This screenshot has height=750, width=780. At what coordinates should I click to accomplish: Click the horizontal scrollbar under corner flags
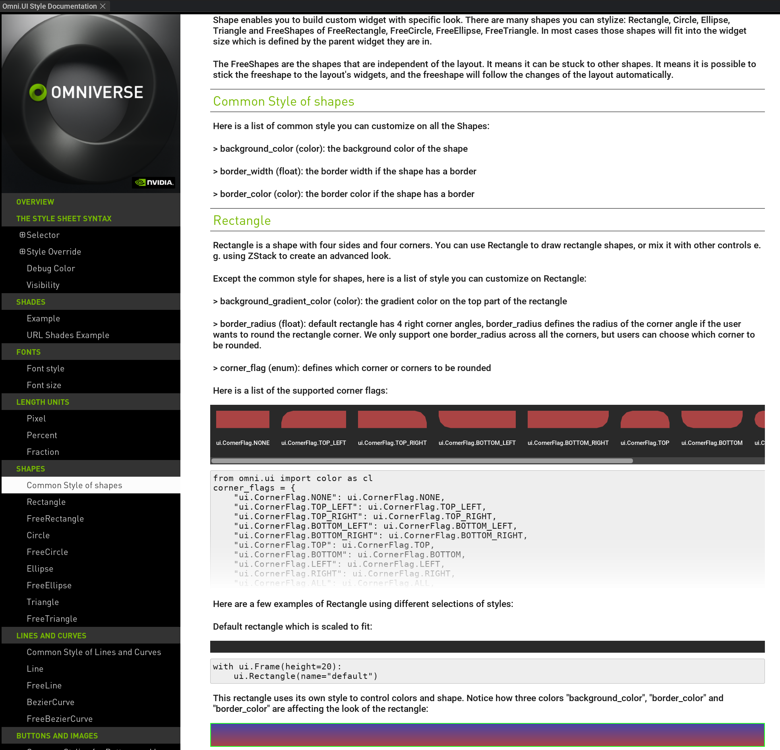pos(422,460)
